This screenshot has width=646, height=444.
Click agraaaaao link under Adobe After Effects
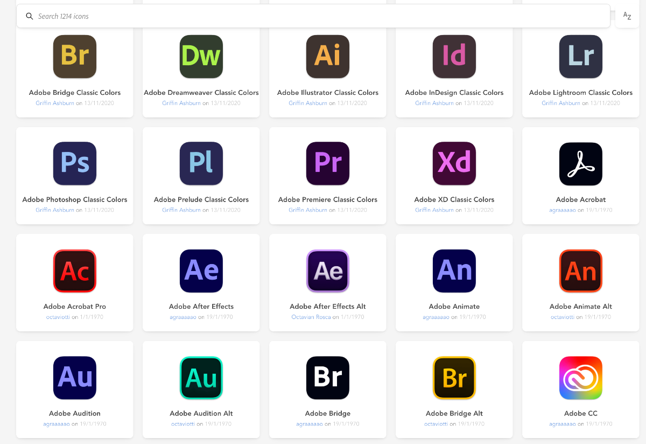point(183,317)
